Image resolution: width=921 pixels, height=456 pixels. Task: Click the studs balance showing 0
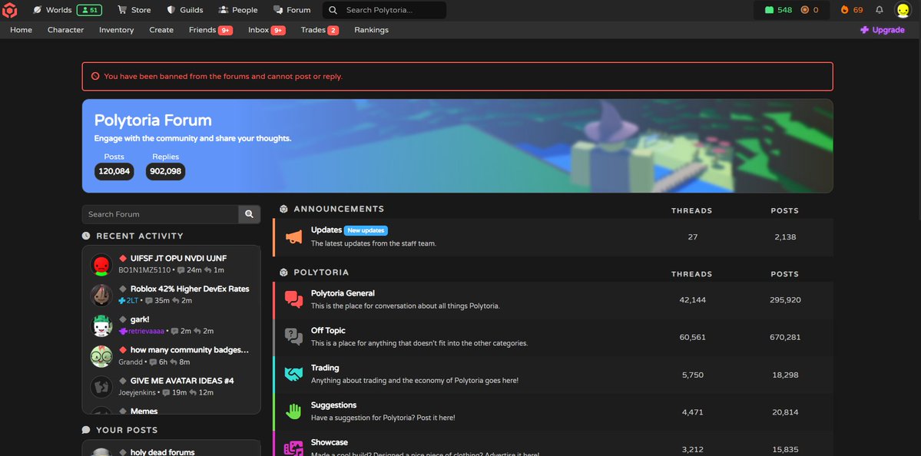coord(810,10)
